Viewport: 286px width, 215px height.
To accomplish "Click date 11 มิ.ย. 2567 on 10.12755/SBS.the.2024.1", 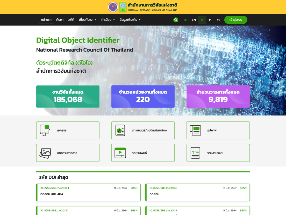I will [121, 188].
